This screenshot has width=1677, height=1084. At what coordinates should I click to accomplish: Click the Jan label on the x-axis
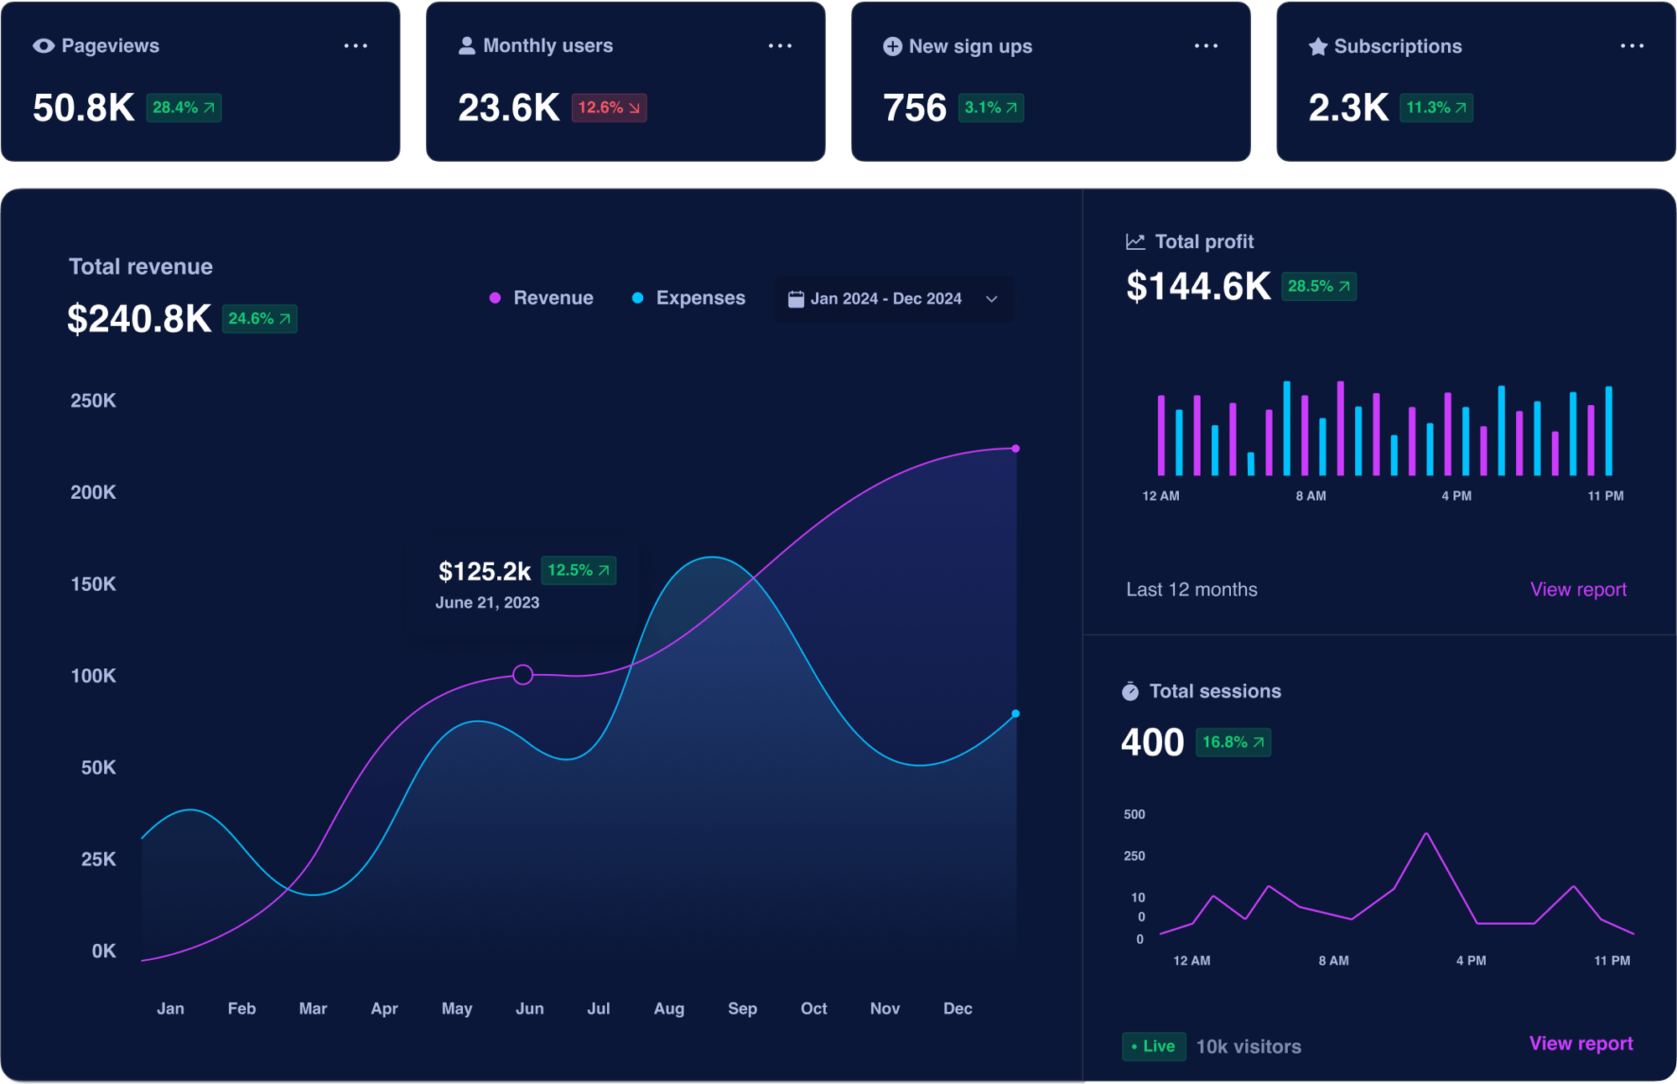pyautogui.click(x=170, y=1009)
